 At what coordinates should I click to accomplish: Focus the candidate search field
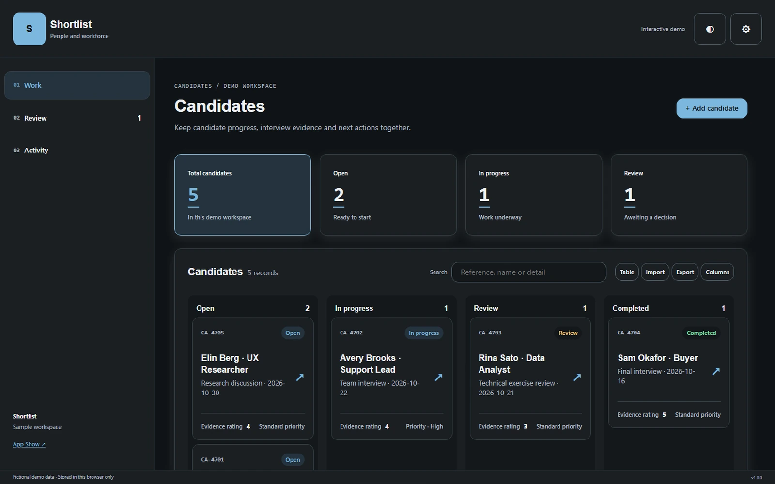(529, 272)
